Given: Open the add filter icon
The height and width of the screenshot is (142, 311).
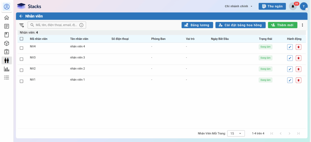Looking at the screenshot, I should [22, 25].
